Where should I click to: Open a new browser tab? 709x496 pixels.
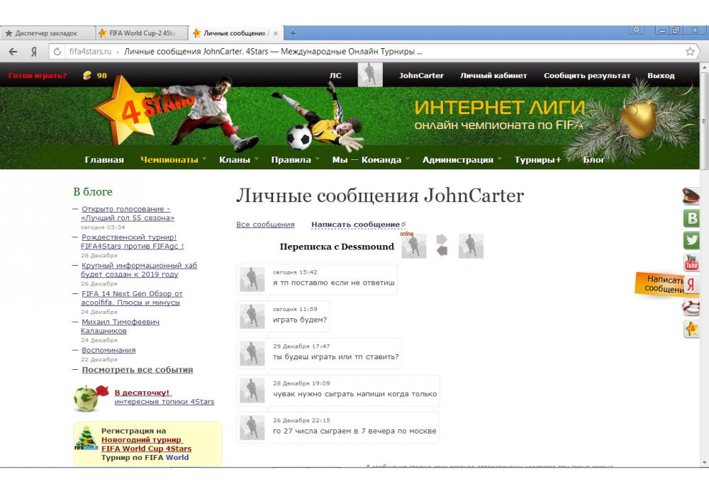coord(294,33)
